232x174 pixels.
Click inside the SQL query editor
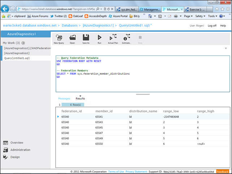143,74
